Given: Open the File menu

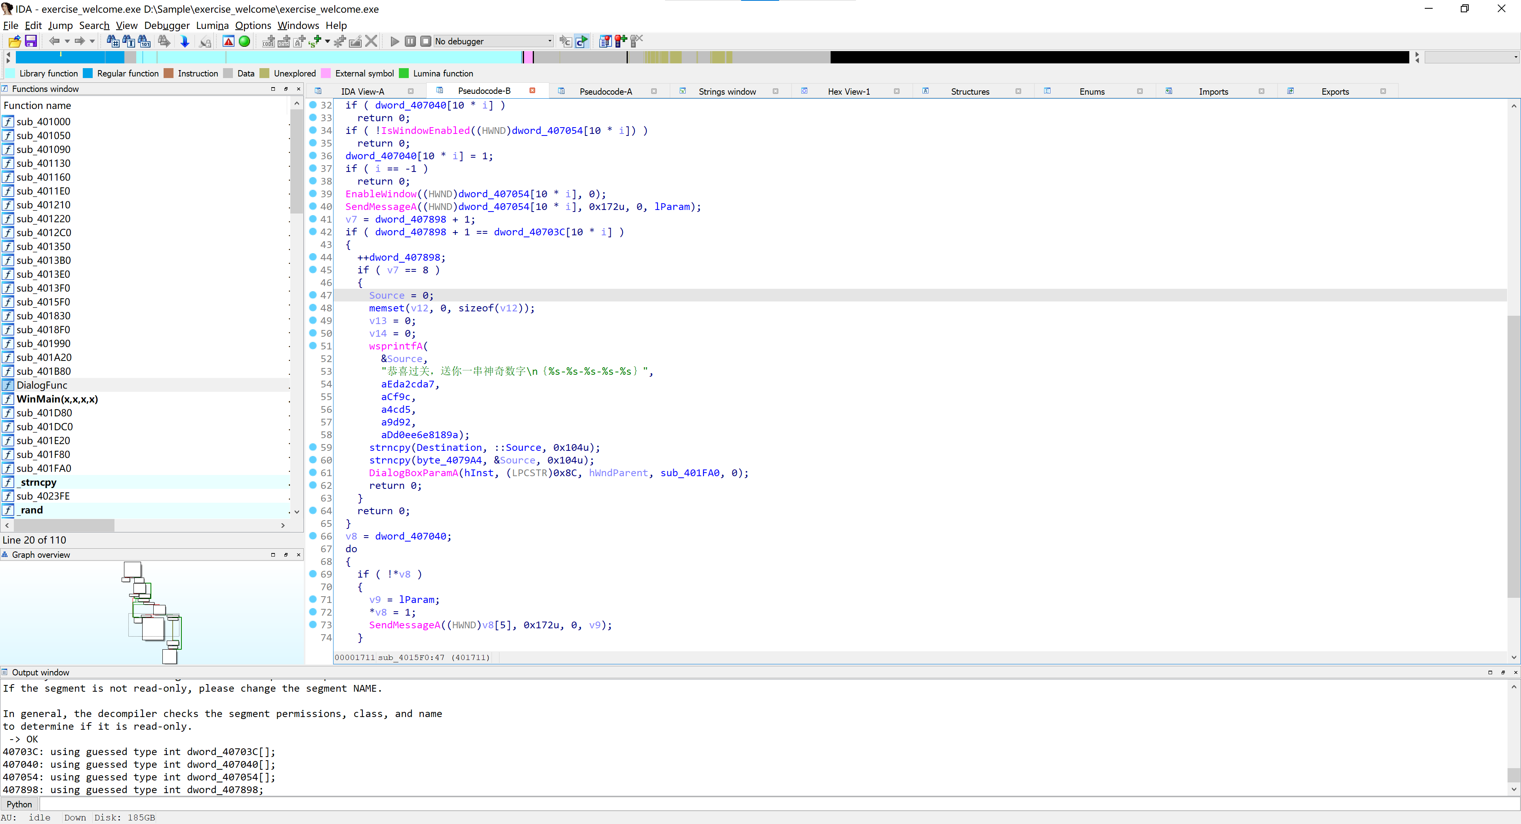Looking at the screenshot, I should point(11,25).
